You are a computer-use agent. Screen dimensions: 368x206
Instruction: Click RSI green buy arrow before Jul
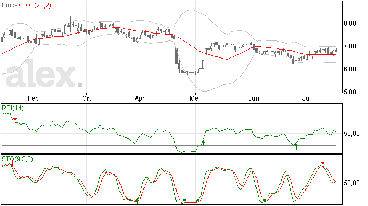[296, 147]
